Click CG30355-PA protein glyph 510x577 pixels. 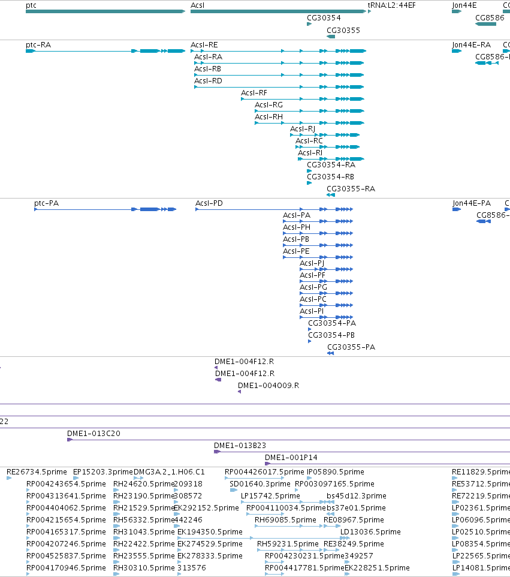331,353
